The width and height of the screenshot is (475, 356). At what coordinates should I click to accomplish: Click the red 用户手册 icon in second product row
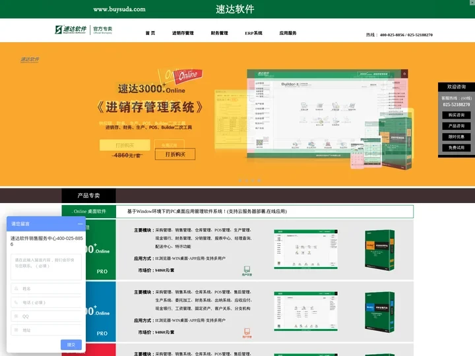click(x=247, y=333)
